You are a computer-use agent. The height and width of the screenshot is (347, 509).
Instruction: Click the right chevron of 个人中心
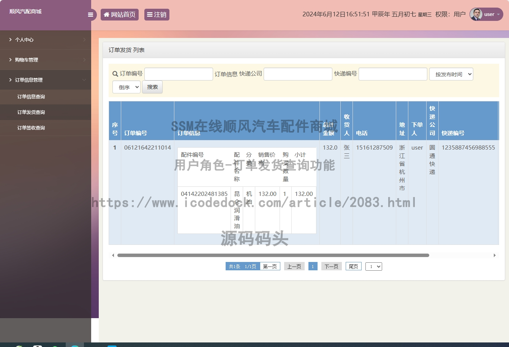84,39
